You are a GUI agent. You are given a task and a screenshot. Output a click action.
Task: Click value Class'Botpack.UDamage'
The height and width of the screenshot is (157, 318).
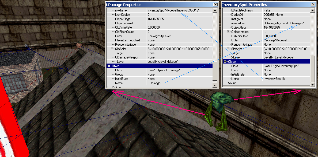point(164,70)
